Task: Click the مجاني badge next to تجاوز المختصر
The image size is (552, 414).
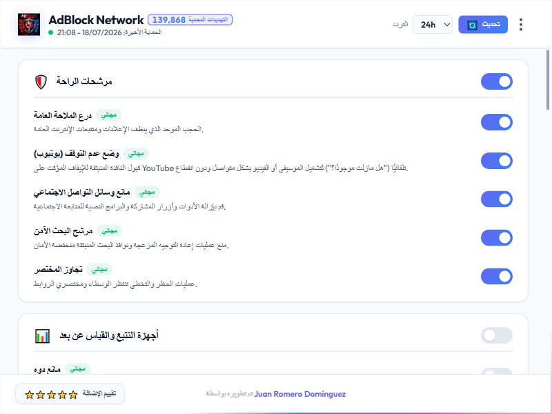Action: 99,270
